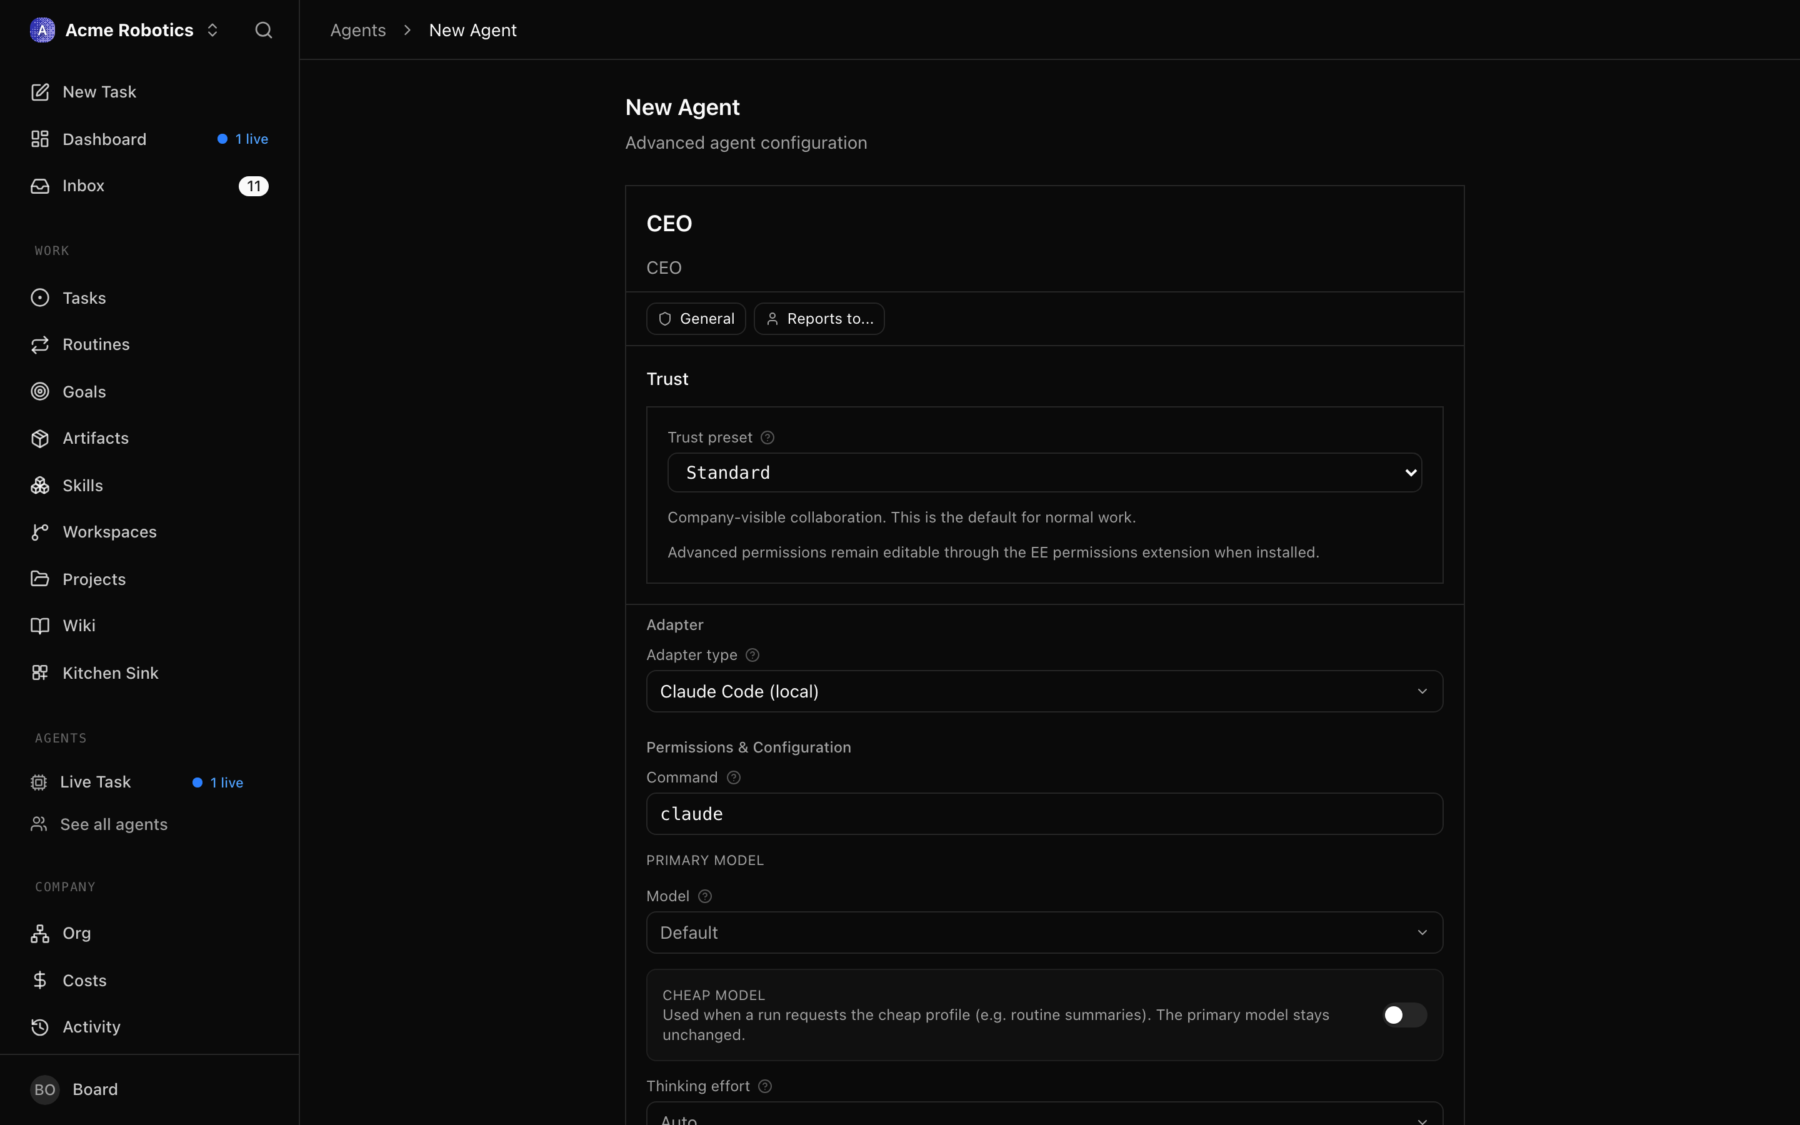Image resolution: width=1800 pixels, height=1125 pixels.
Task: Open the Model Default dropdown
Action: (1044, 932)
